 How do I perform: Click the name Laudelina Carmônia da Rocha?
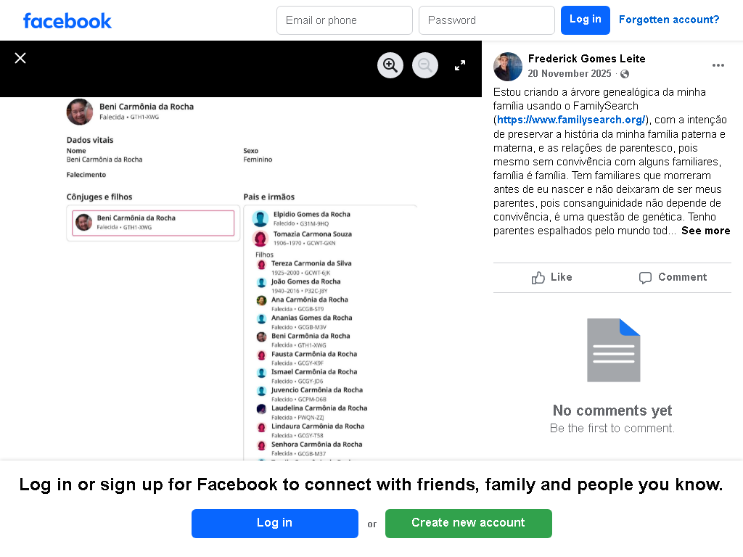point(319,408)
